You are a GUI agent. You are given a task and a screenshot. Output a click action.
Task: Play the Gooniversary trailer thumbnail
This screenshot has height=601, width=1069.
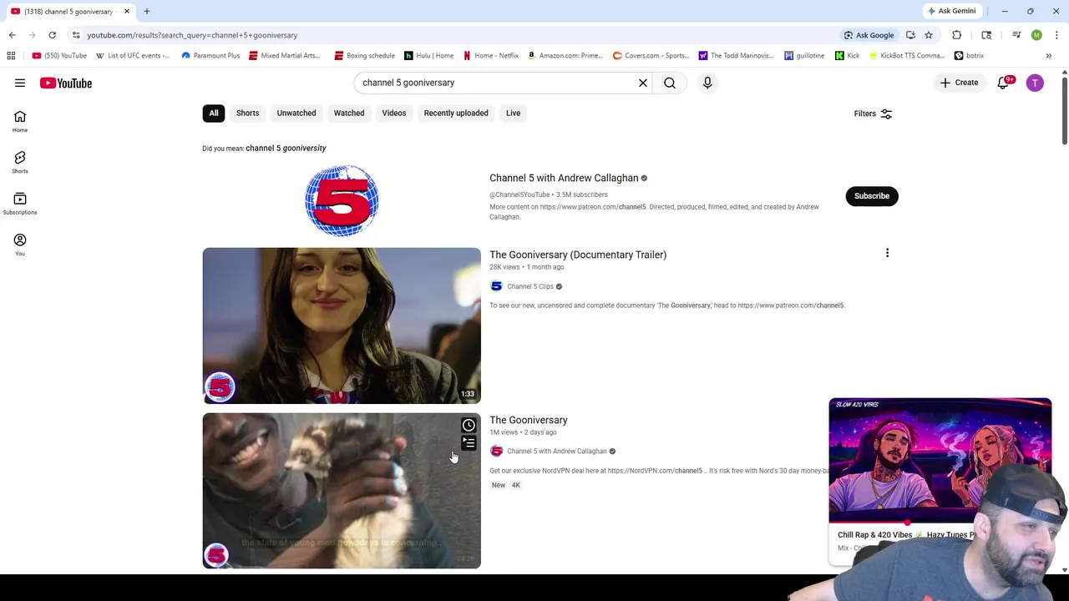tap(342, 326)
